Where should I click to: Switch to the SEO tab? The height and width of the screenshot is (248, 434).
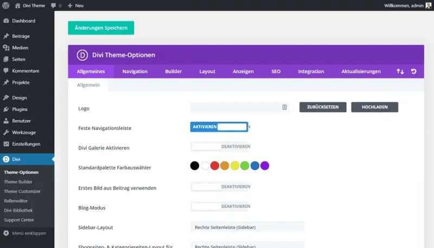[x=276, y=71]
